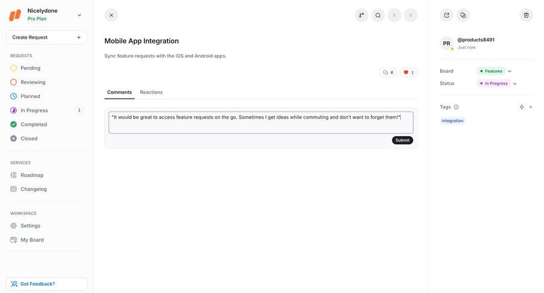
Task: Click the Tags info icon
Action: (456, 107)
